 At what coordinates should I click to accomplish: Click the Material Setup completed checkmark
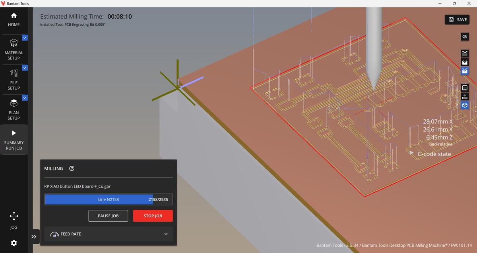tap(25, 38)
